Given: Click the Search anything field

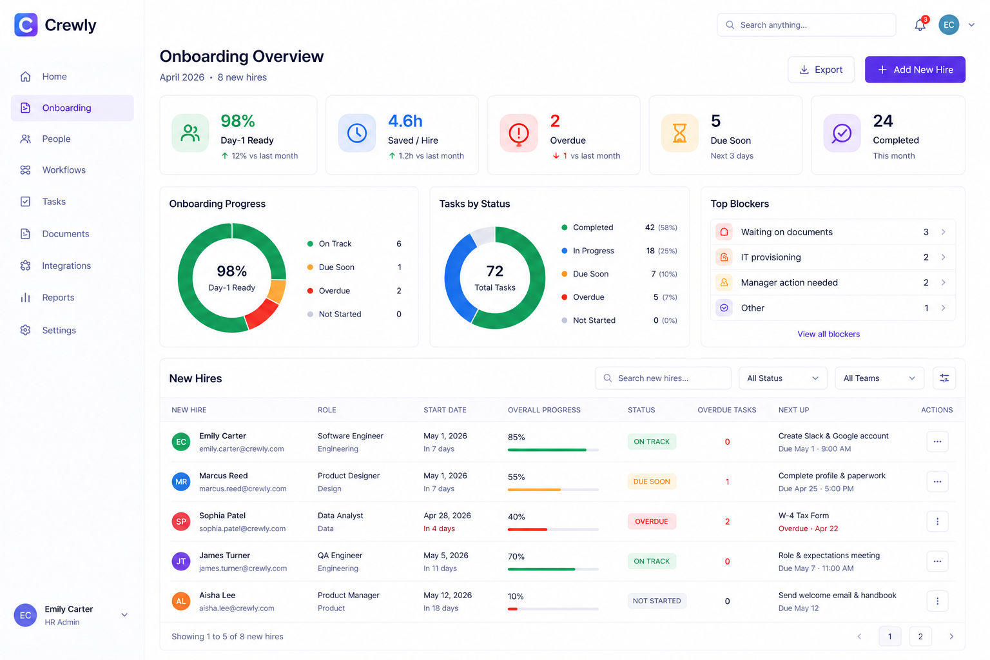Looking at the screenshot, I should point(806,25).
